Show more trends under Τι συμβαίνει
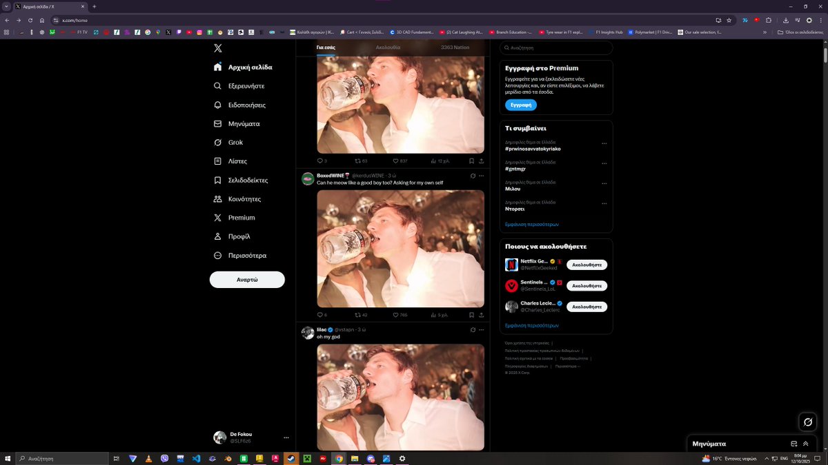This screenshot has height=465, width=828. (x=531, y=225)
